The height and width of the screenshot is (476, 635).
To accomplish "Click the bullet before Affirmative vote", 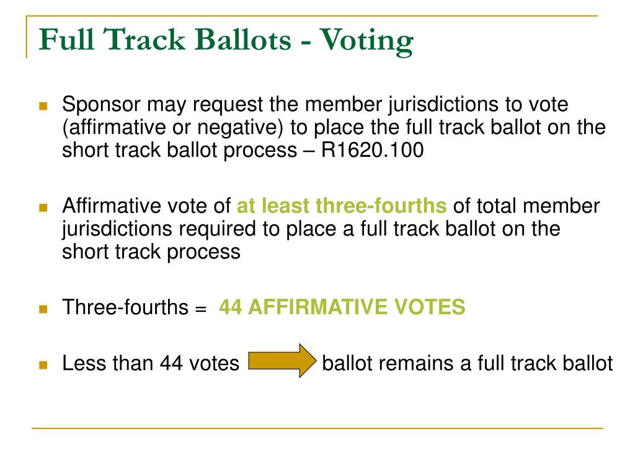I will point(43,208).
